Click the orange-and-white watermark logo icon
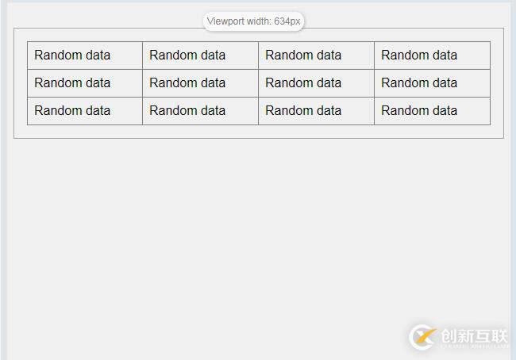Image resolution: width=516 pixels, height=360 pixels. click(422, 337)
